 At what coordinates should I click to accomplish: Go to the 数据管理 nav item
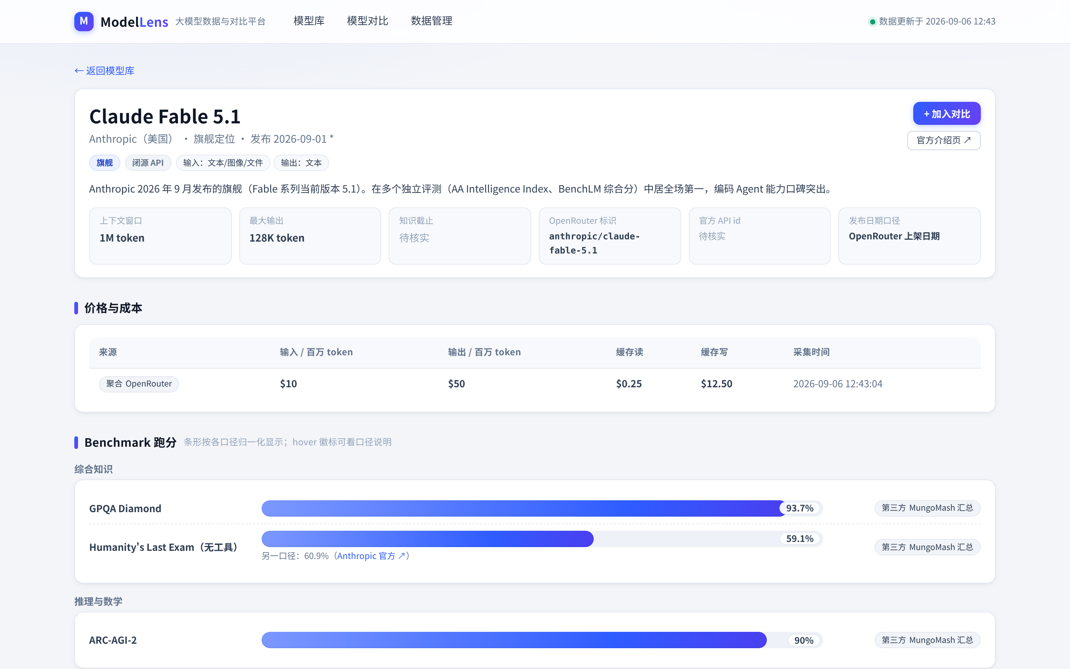pos(431,21)
